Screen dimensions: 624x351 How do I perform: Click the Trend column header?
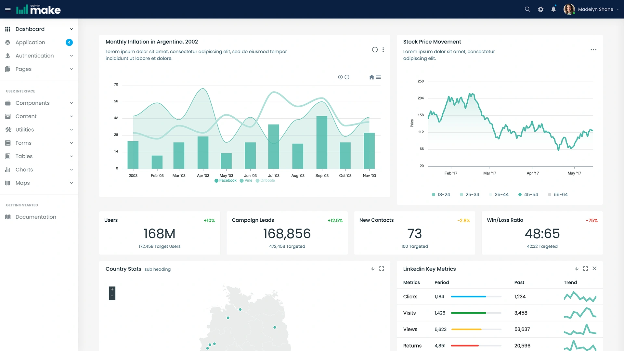coord(570,282)
